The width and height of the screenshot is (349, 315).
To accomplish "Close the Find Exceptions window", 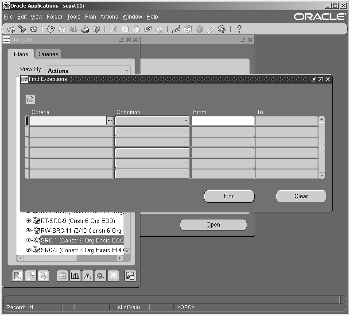I will point(328,79).
